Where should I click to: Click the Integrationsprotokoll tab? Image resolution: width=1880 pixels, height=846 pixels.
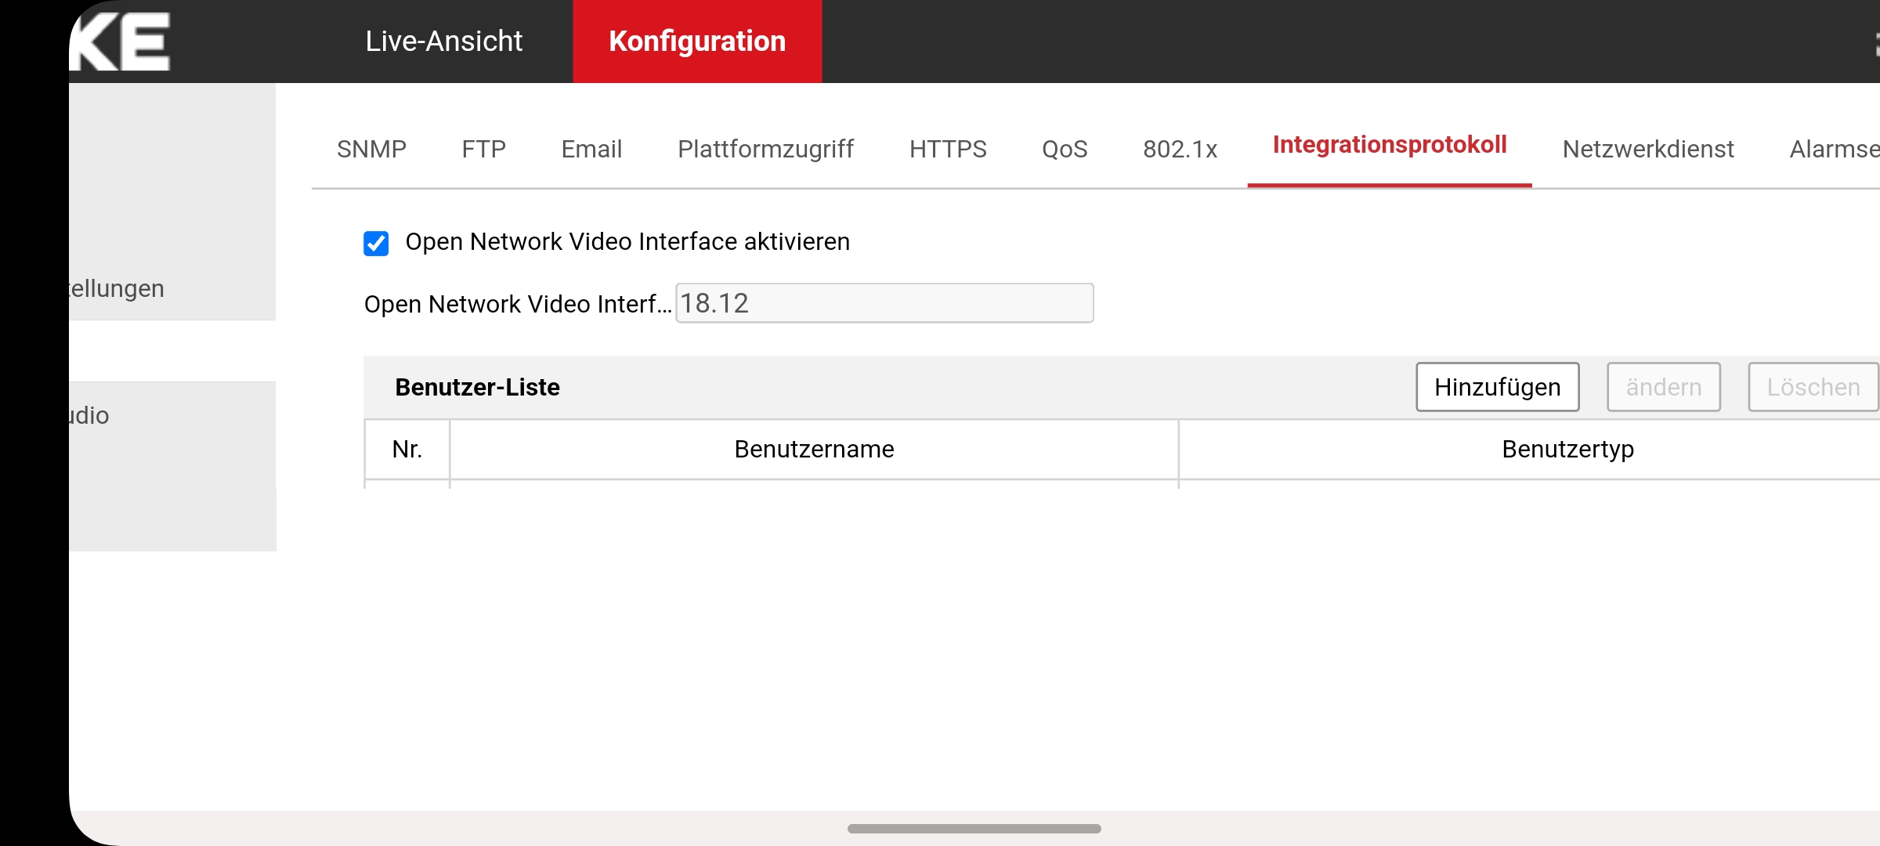coord(1389,146)
